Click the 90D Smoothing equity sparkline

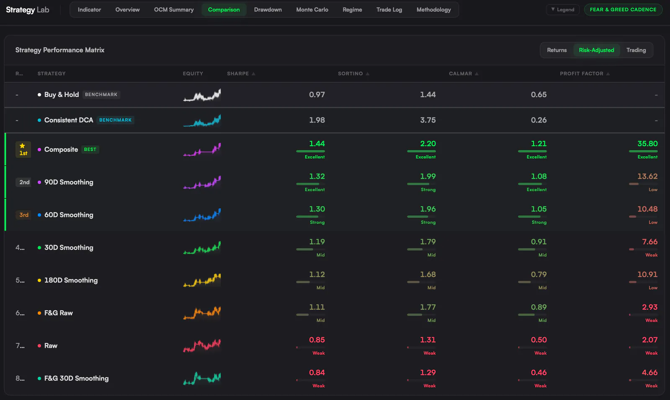(202, 182)
